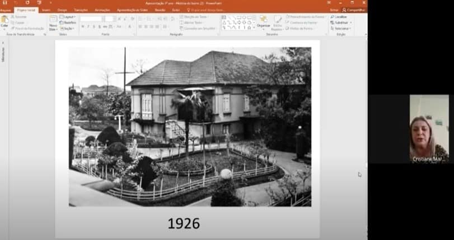This screenshot has width=454, height=240.
Task: Open the Line Spacing menu
Action: tap(173, 19)
